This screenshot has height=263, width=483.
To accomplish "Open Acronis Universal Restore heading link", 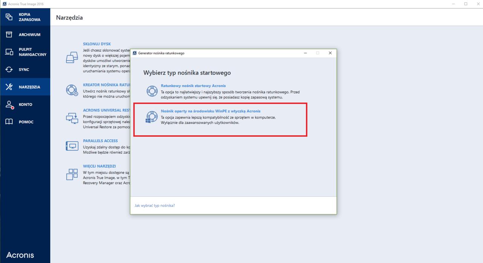I will 106,110.
